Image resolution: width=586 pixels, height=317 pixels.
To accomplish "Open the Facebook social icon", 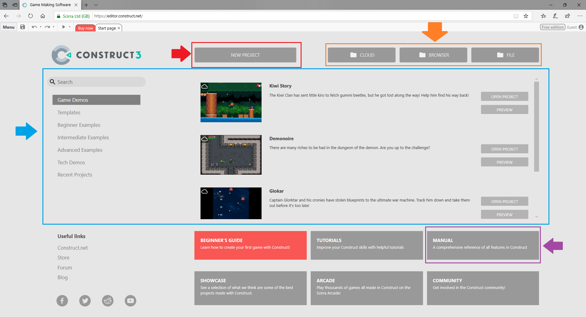I will tap(62, 301).
